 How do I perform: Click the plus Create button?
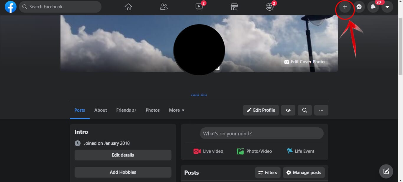(345, 7)
